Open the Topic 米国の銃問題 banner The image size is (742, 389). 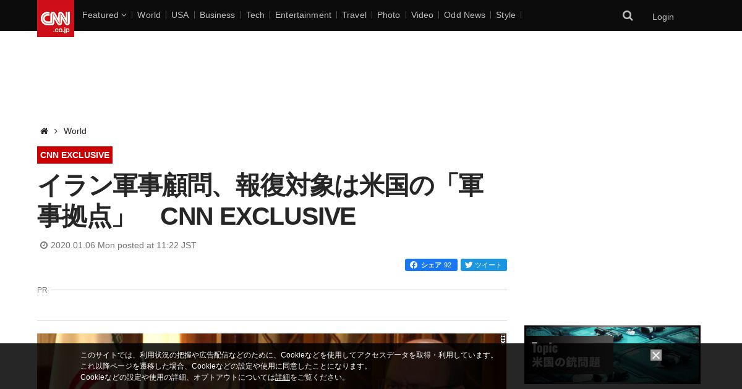click(612, 355)
